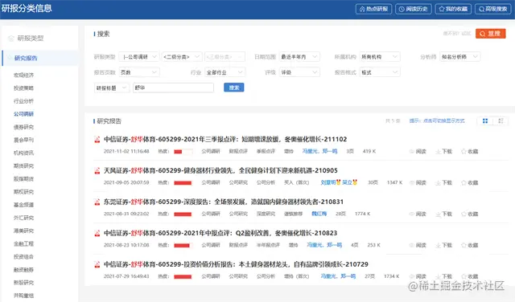Viewport: 515px width, 302px height.
Task: Open PDF icon of report ending 210823
Action: pyautogui.click(x=97, y=233)
